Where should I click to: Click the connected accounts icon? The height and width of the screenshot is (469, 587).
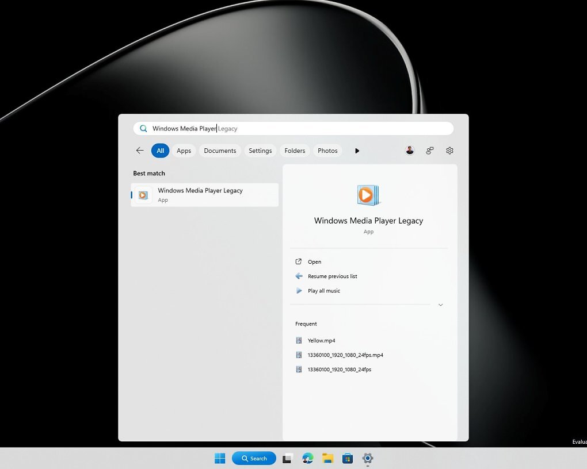(430, 151)
